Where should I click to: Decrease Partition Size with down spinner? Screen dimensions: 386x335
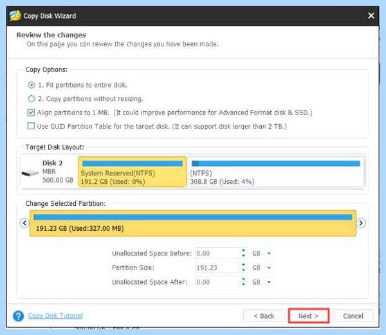coord(243,270)
